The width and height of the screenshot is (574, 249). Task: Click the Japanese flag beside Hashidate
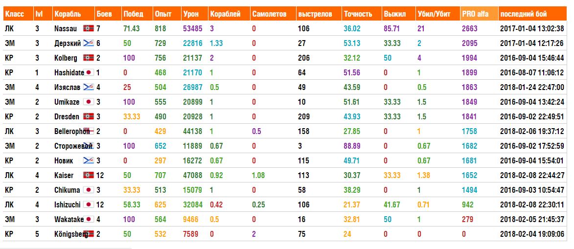tap(89, 73)
